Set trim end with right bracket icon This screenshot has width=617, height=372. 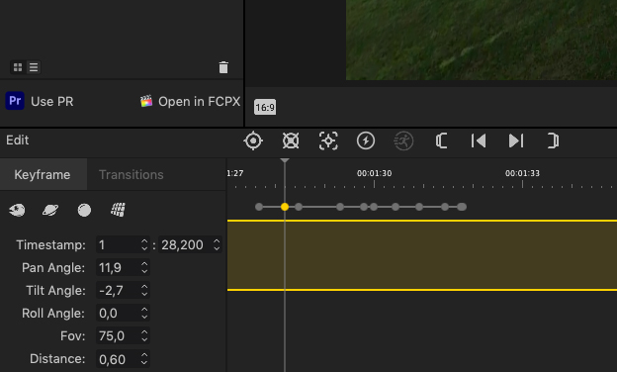pyautogui.click(x=554, y=140)
